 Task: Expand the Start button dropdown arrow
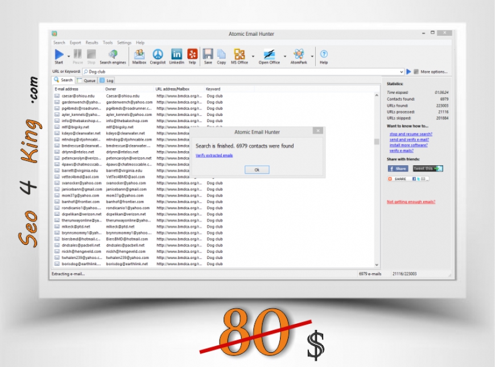(68, 56)
